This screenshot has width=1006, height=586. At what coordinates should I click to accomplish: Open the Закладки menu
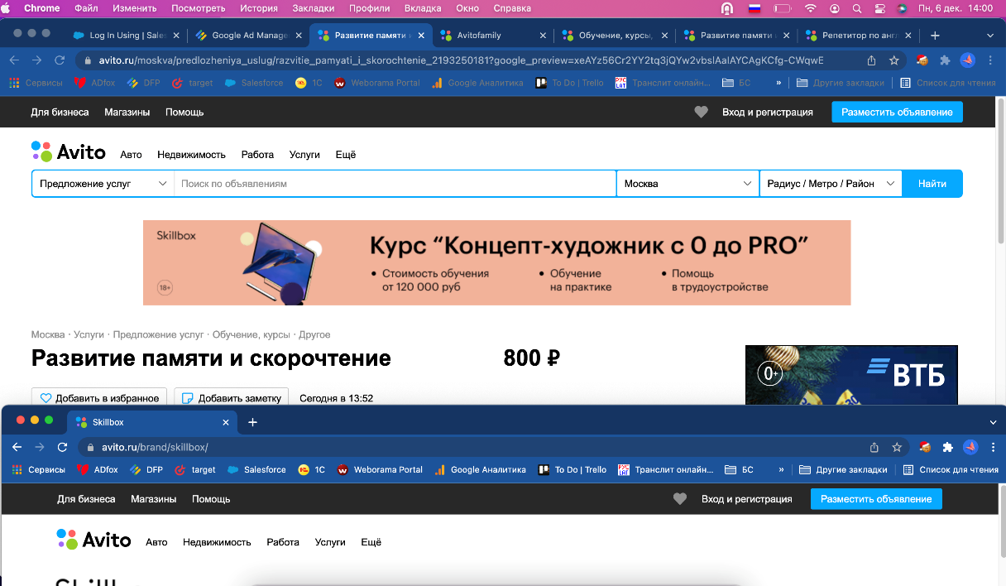pyautogui.click(x=314, y=8)
